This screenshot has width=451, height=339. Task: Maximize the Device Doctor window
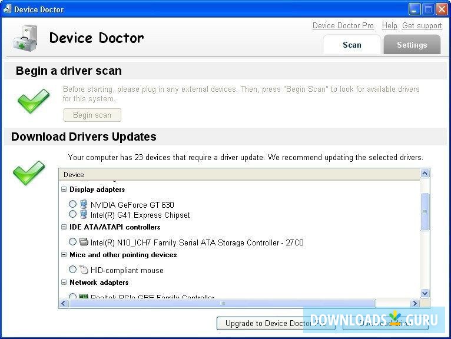tap(428, 9)
